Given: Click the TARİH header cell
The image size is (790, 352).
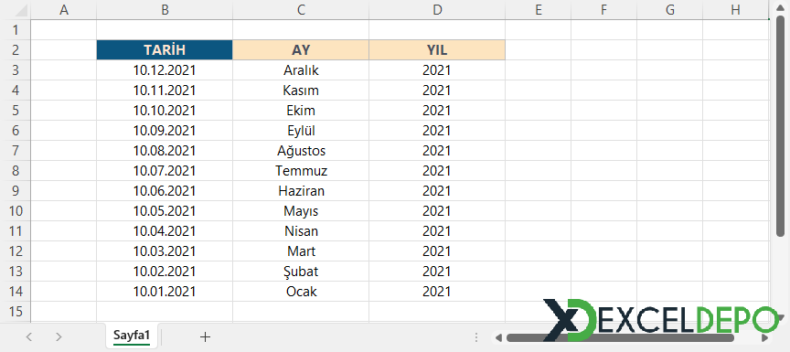Looking at the screenshot, I should point(165,50).
